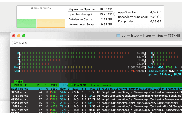Click the Uptime 18 days text
182x113 pixels.
[x=165, y=74]
